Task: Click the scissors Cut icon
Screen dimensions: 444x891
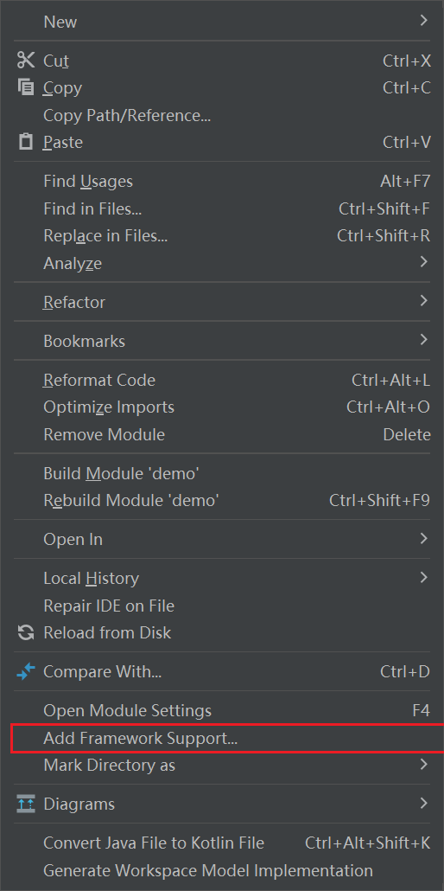Action: click(26, 60)
